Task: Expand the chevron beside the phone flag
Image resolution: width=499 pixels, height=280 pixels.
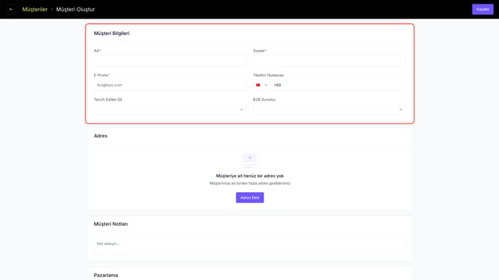Action: tap(266, 85)
